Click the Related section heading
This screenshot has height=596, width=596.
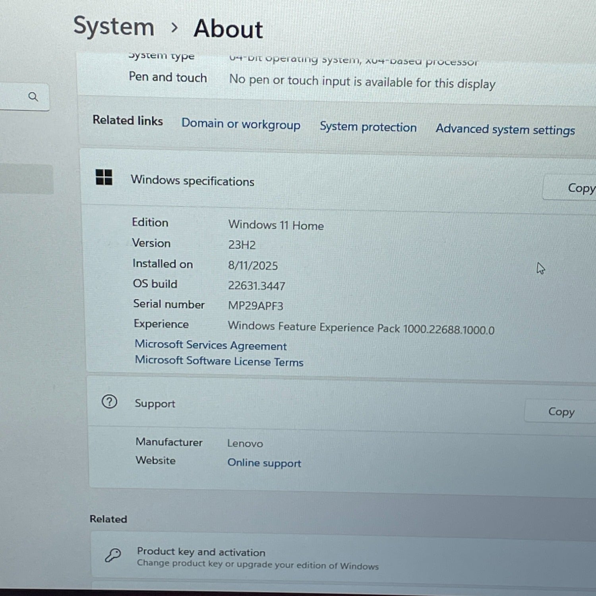click(x=108, y=519)
